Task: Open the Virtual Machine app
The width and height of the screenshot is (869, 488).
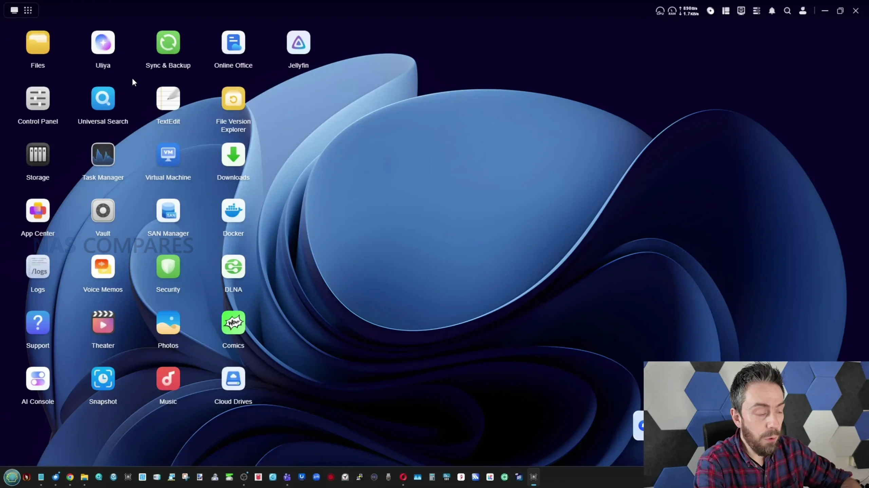Action: [168, 155]
